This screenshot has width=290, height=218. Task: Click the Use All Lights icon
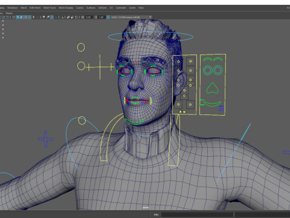[x=34, y=17]
